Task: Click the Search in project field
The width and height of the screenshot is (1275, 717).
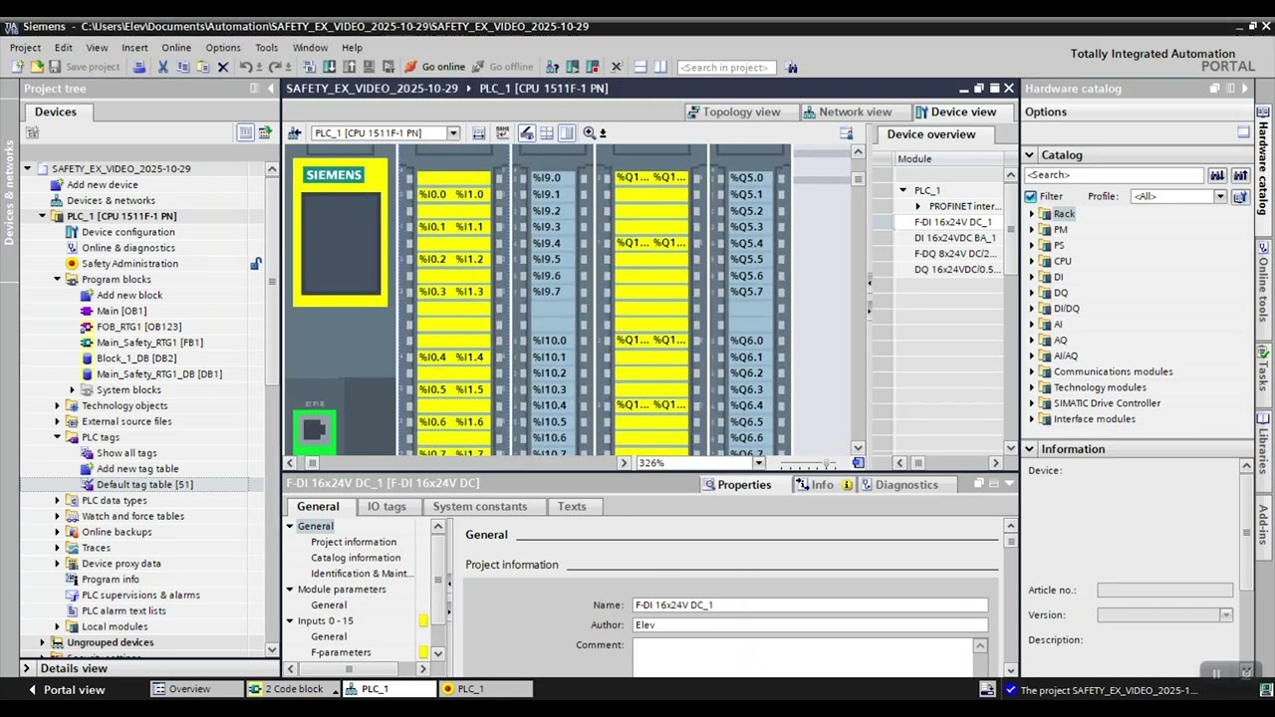Action: (x=725, y=68)
